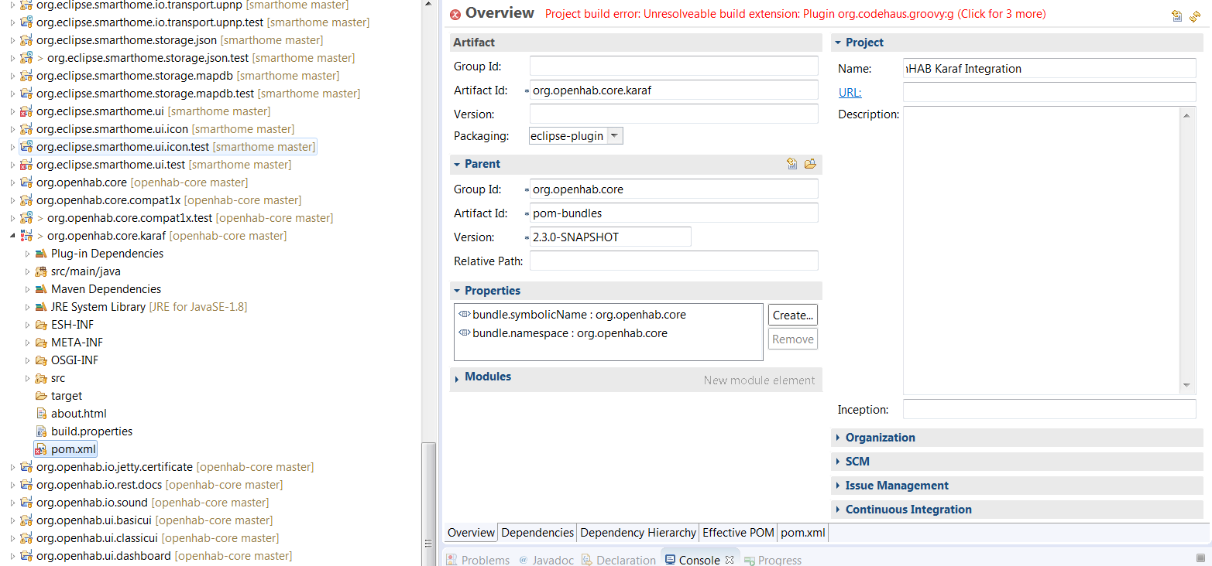
Task: Click the error icon next to Overview heading
Action: (x=456, y=13)
